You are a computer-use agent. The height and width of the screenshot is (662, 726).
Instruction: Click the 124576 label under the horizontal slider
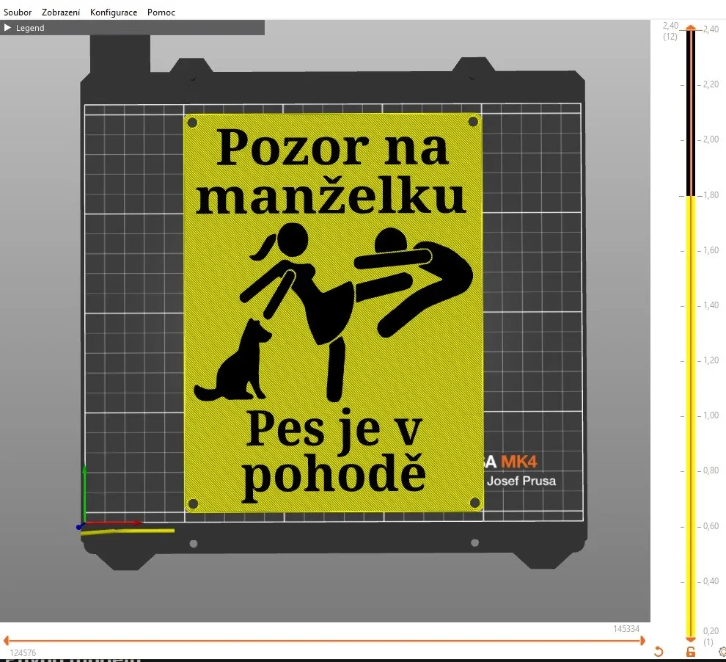click(22, 652)
